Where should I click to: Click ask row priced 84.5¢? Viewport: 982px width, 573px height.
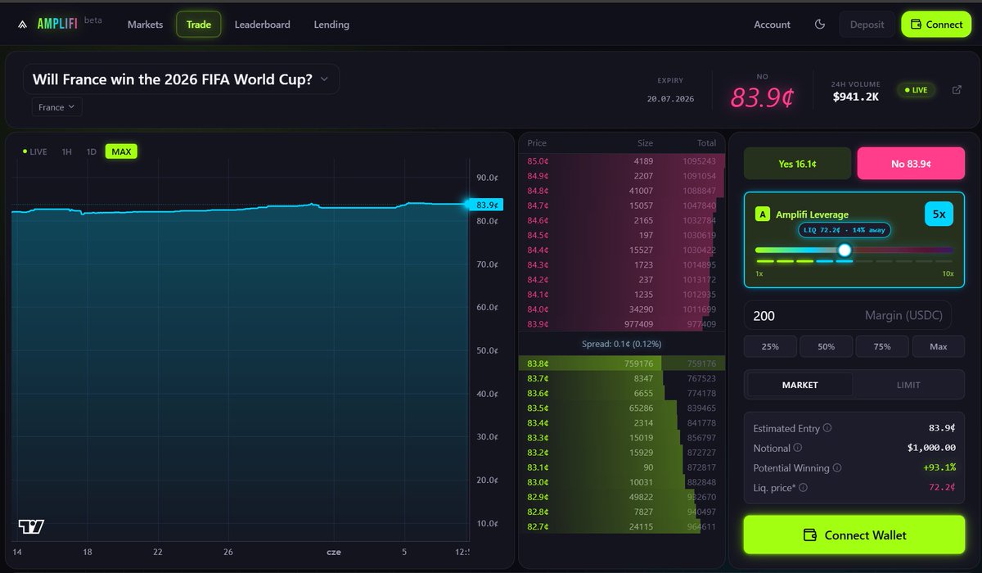click(x=621, y=235)
